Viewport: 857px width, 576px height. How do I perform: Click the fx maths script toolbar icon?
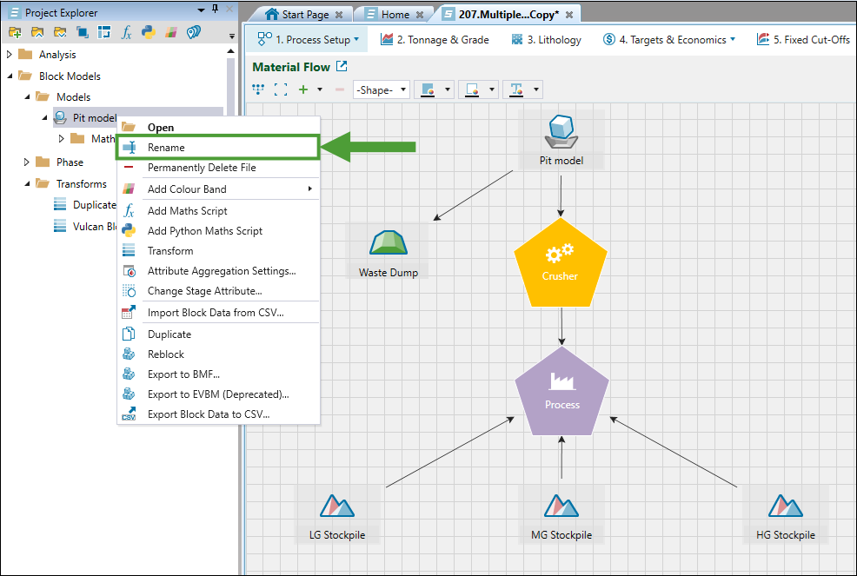127,32
